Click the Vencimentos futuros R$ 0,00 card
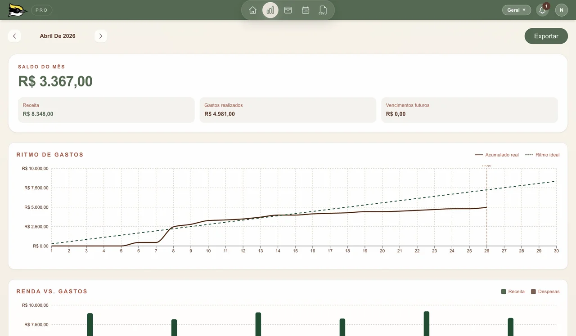The height and width of the screenshot is (336, 576). point(469,110)
